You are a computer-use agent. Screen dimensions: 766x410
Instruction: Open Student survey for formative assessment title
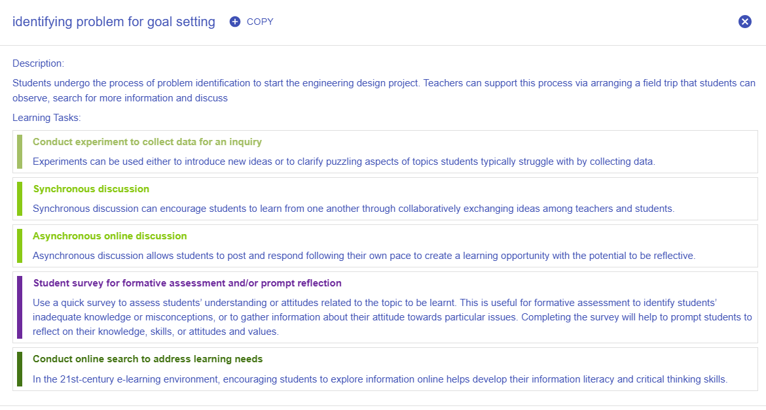click(x=187, y=283)
